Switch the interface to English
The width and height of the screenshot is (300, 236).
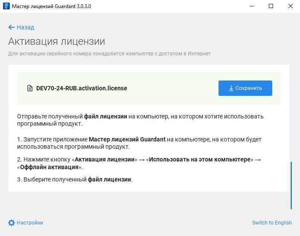[272, 222]
